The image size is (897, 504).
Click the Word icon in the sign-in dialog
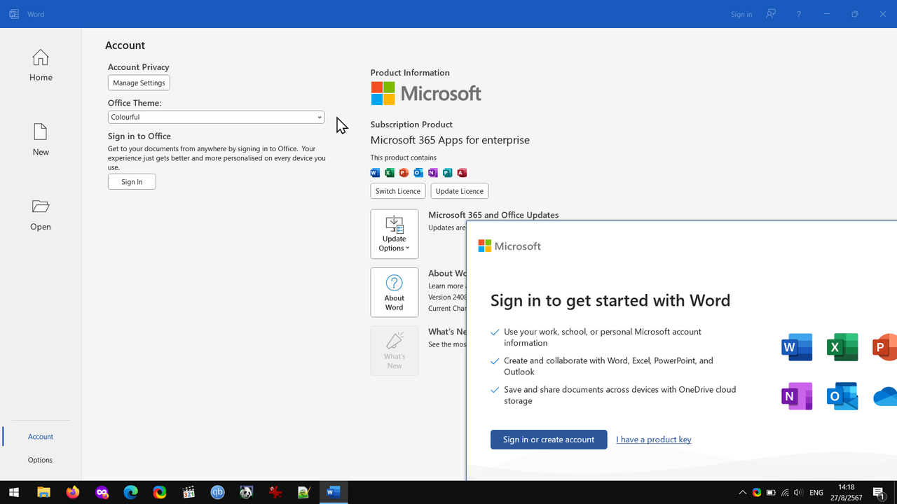click(x=797, y=347)
